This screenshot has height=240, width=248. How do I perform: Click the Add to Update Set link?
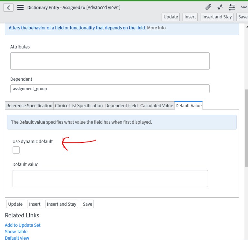23,225
